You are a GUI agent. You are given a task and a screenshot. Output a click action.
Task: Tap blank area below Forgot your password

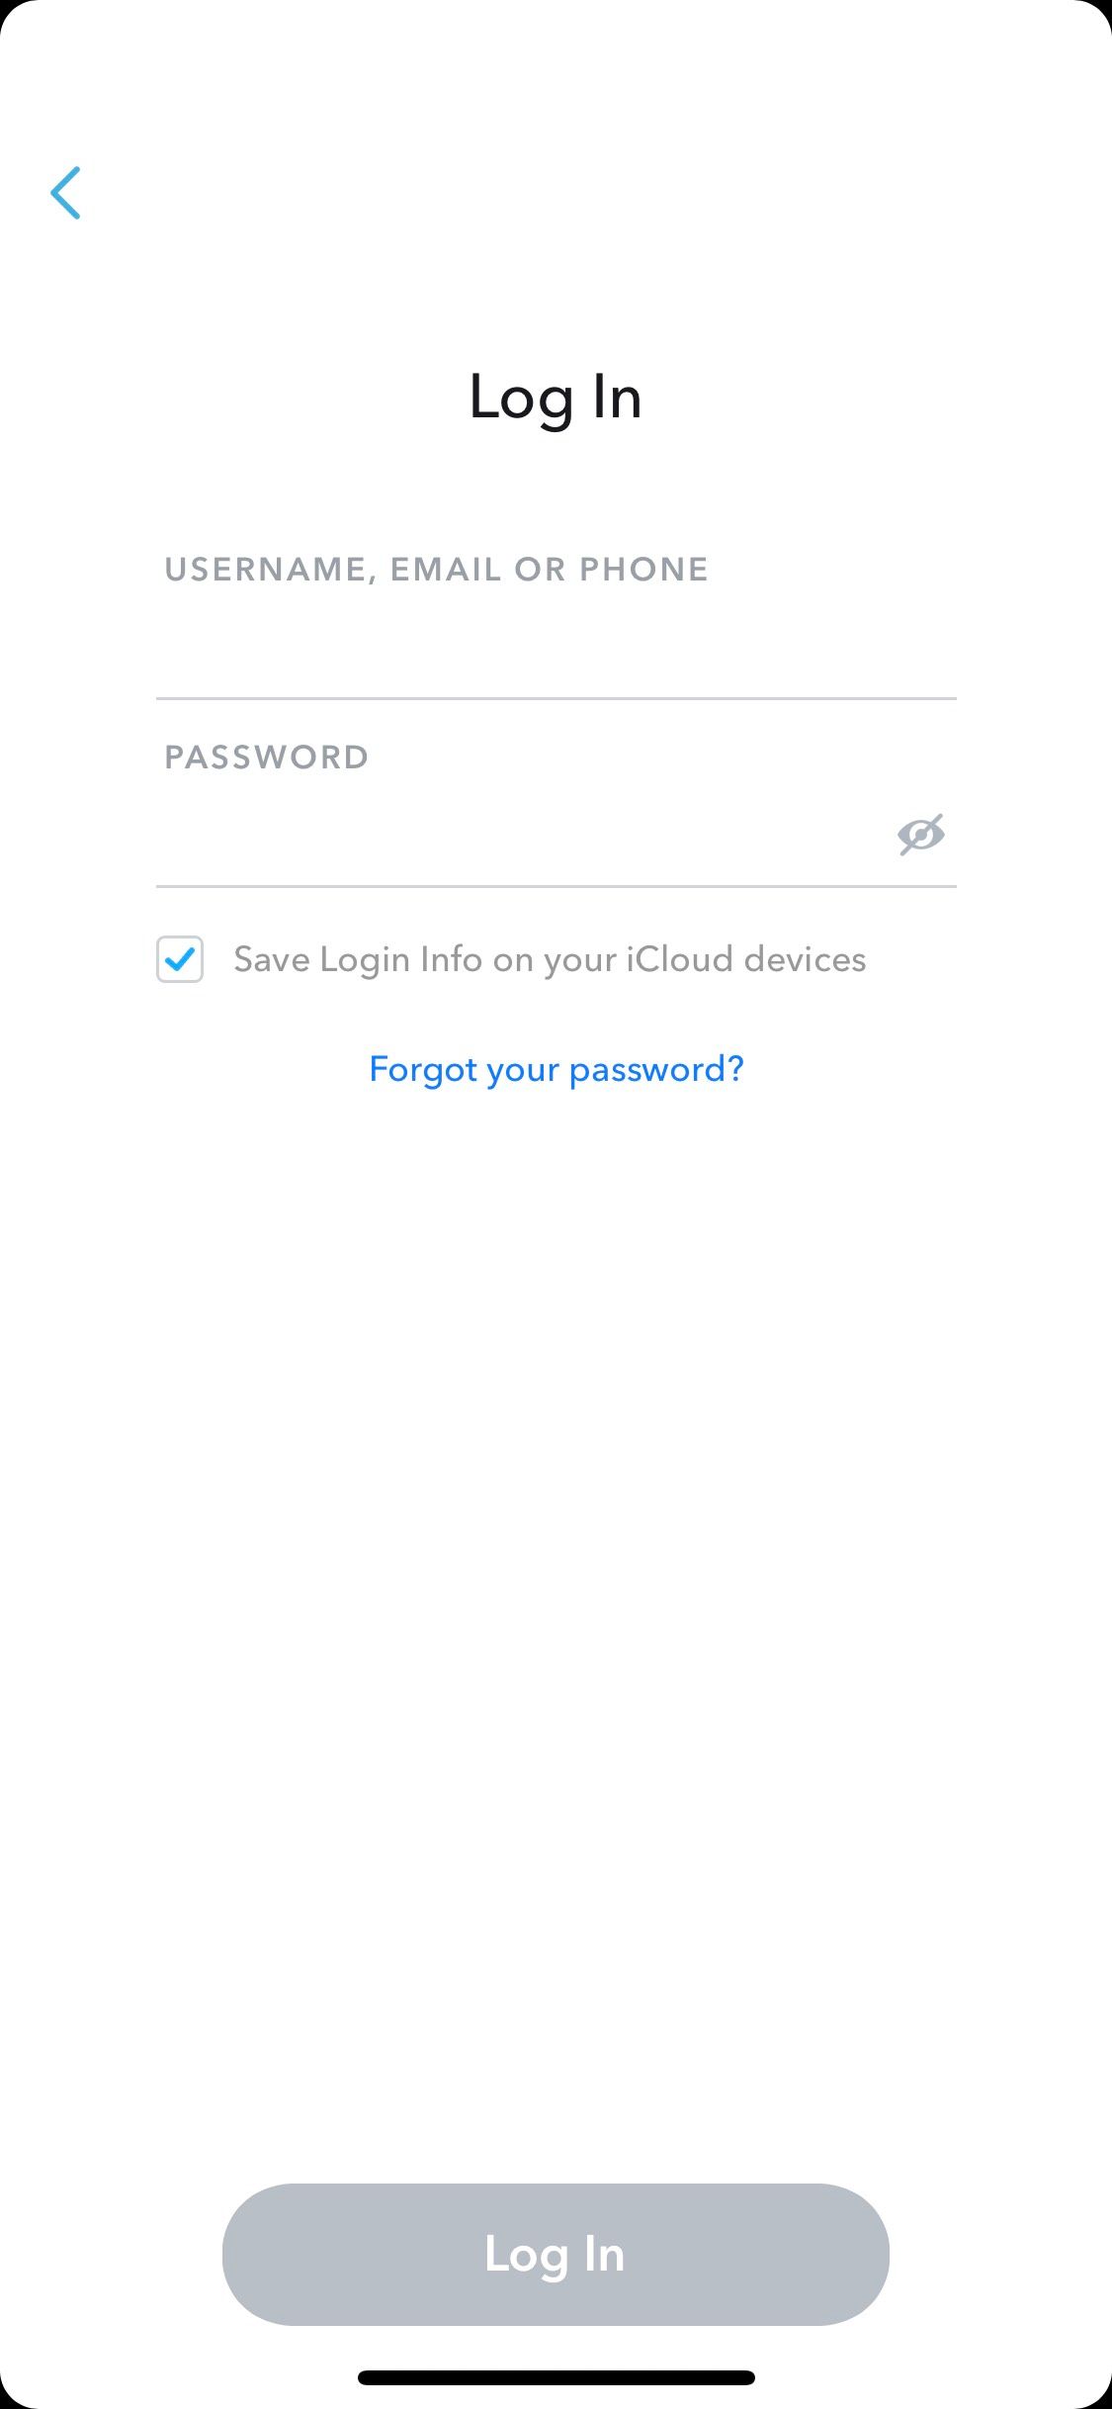[x=556, y=1582]
